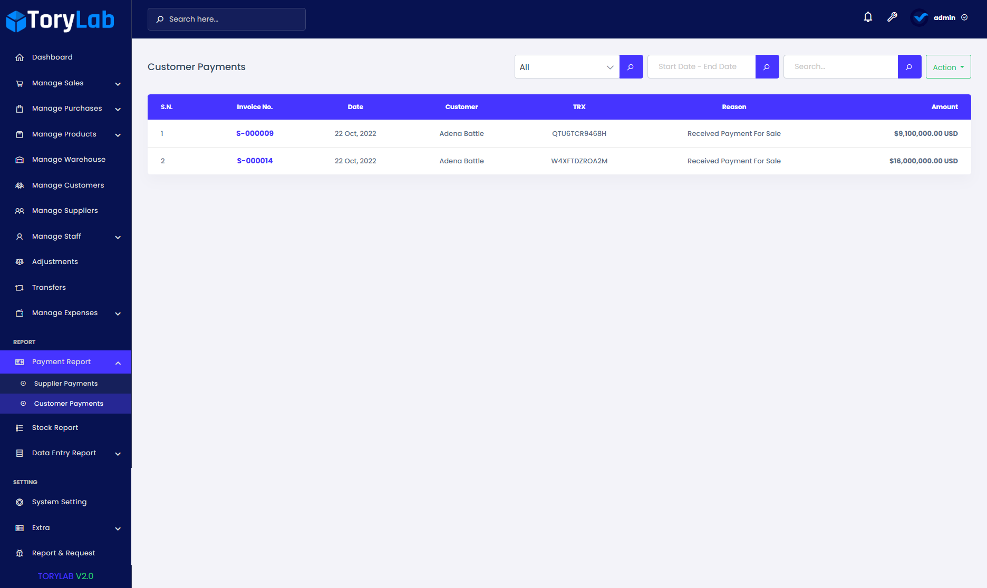Click the Transfers sidebar icon
The width and height of the screenshot is (987, 588).
click(20, 287)
